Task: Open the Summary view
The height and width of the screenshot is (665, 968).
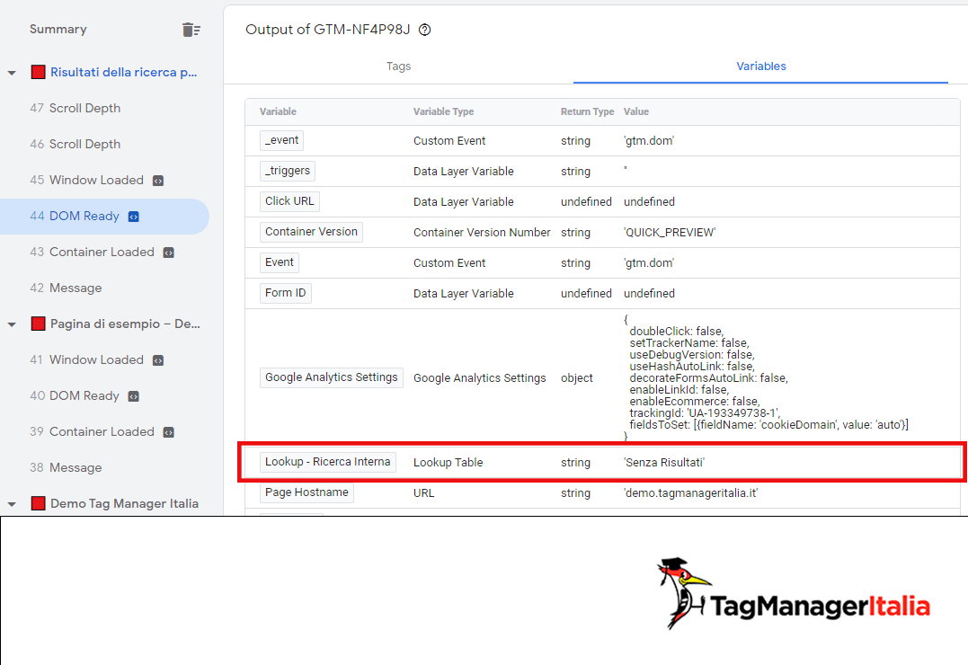Action: [x=58, y=30]
